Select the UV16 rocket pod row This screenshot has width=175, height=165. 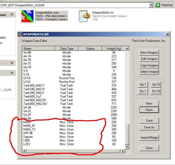tap(74, 78)
